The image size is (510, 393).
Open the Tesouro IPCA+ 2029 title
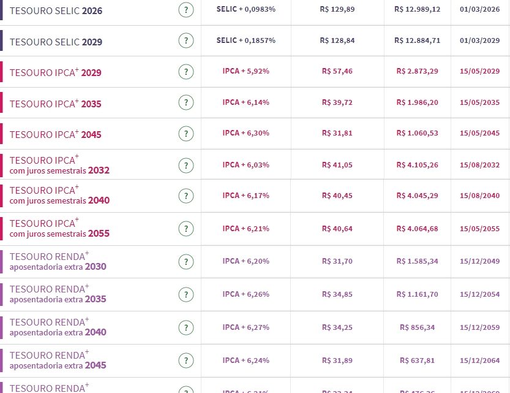(x=55, y=72)
